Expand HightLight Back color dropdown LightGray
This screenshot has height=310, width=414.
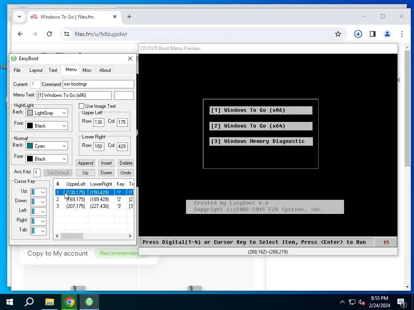64,113
